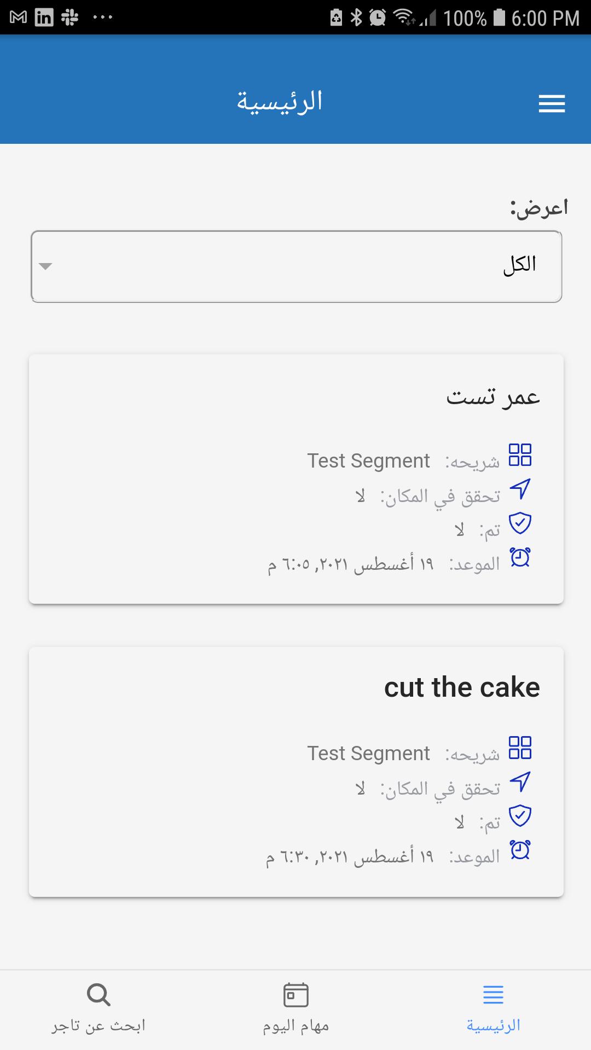Click location arrow icon in cut the cake card
This screenshot has width=591, height=1050.
520,782
